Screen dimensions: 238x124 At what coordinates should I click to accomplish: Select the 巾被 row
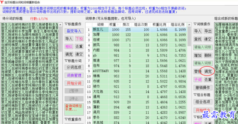(x=136, y=81)
